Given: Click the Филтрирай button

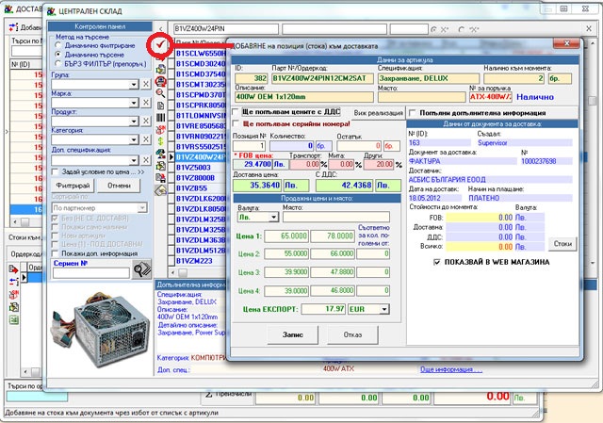Looking at the screenshot, I should (73, 186).
